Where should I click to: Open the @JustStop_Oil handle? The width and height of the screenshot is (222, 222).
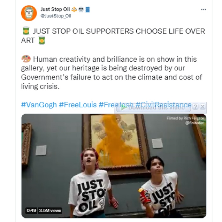[x=56, y=16]
